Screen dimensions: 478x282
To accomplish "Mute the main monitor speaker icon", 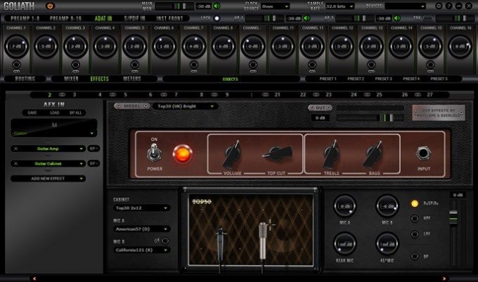I will click(x=217, y=6).
